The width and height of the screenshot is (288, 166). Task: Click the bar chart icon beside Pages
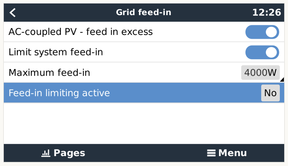click(46, 153)
